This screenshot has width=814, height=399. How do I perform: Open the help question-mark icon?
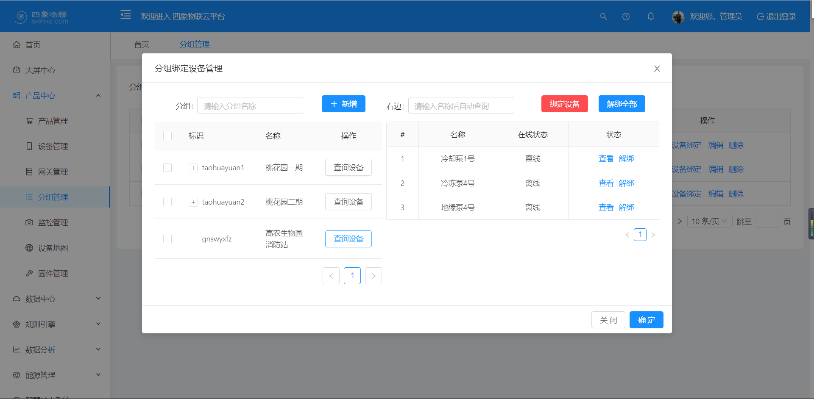(x=626, y=17)
